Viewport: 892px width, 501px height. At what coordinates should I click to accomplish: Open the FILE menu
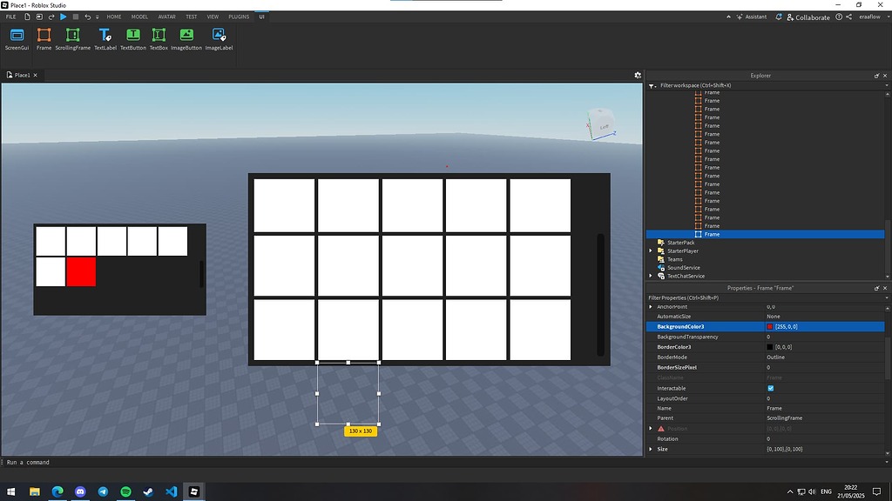tap(10, 16)
